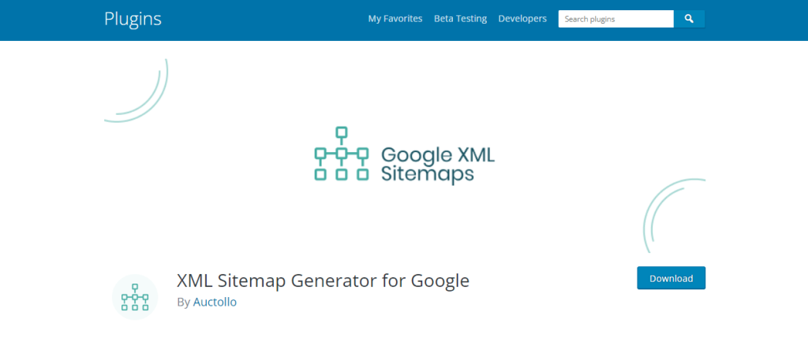
Task: Click the bottom-right square node of banner logo
Action: point(362,174)
